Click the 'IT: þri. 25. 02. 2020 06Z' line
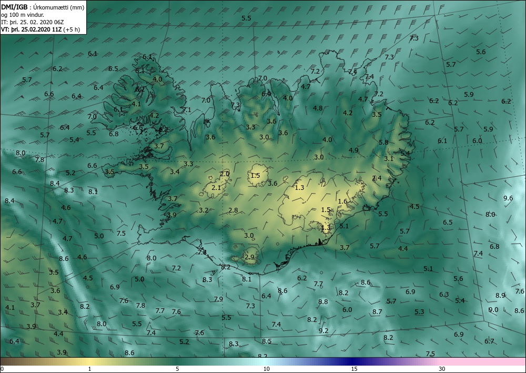Image resolution: width=526 pixels, height=373 pixels. pos(32,22)
